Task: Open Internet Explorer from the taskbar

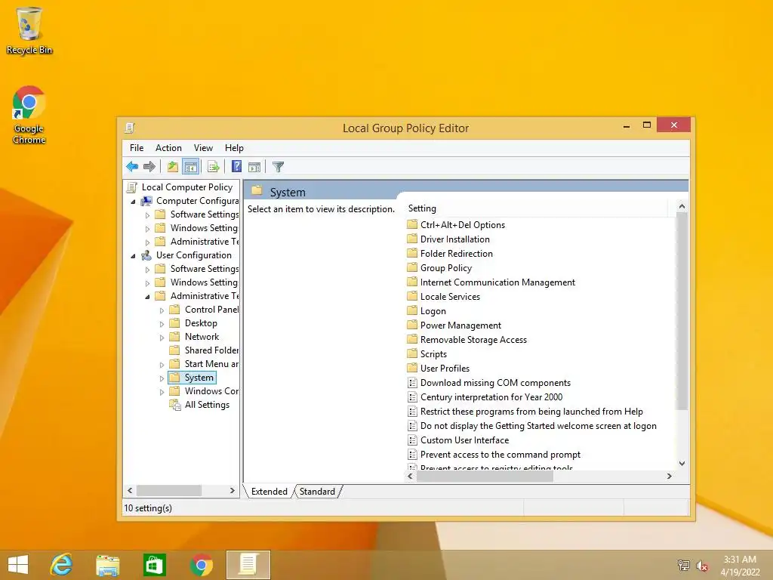Action: [x=62, y=565]
